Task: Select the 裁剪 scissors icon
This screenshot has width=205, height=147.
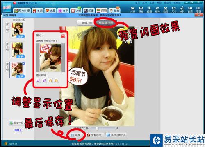Action: (166, 9)
